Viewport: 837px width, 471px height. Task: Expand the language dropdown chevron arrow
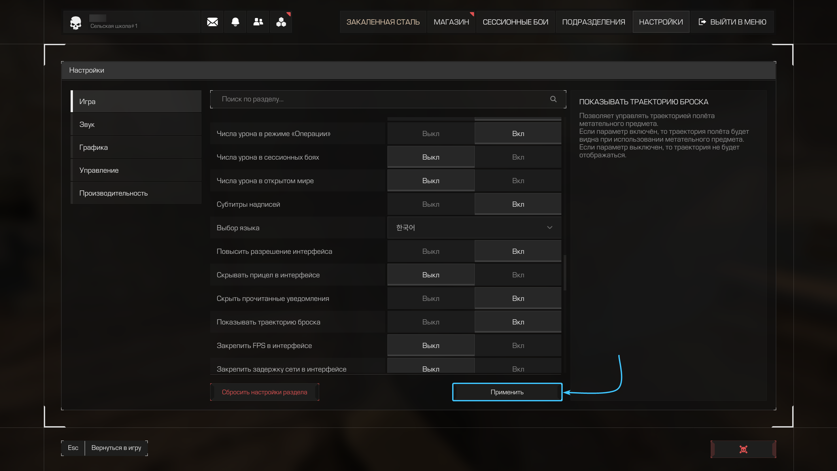point(550,228)
